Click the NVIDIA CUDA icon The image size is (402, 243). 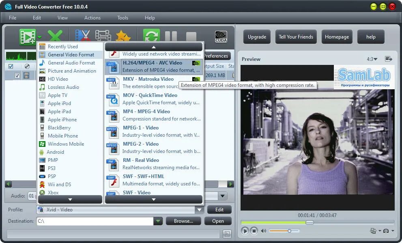221,37
